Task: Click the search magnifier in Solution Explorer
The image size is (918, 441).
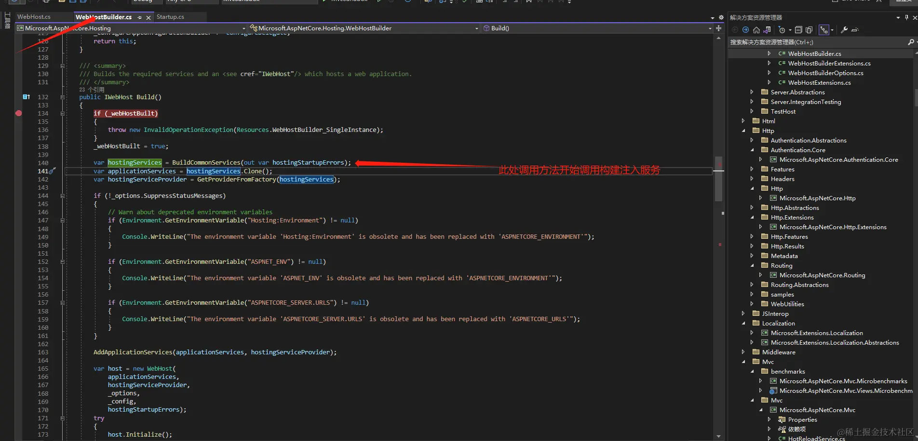Action: [x=911, y=42]
